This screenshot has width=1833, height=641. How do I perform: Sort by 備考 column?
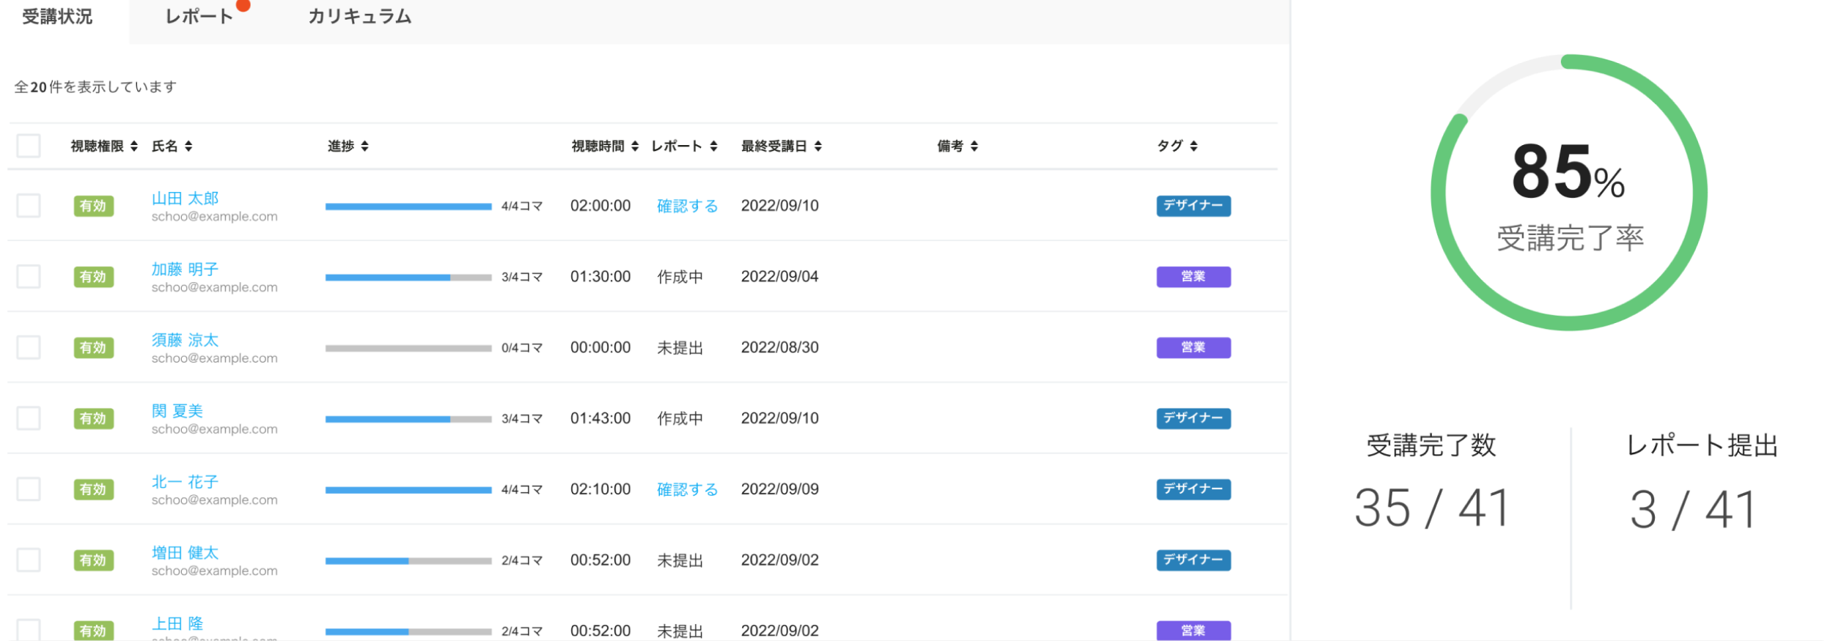[x=974, y=147]
